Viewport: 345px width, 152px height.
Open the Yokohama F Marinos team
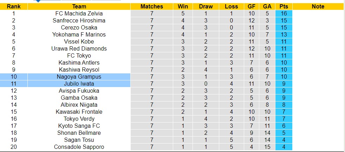click(x=79, y=34)
